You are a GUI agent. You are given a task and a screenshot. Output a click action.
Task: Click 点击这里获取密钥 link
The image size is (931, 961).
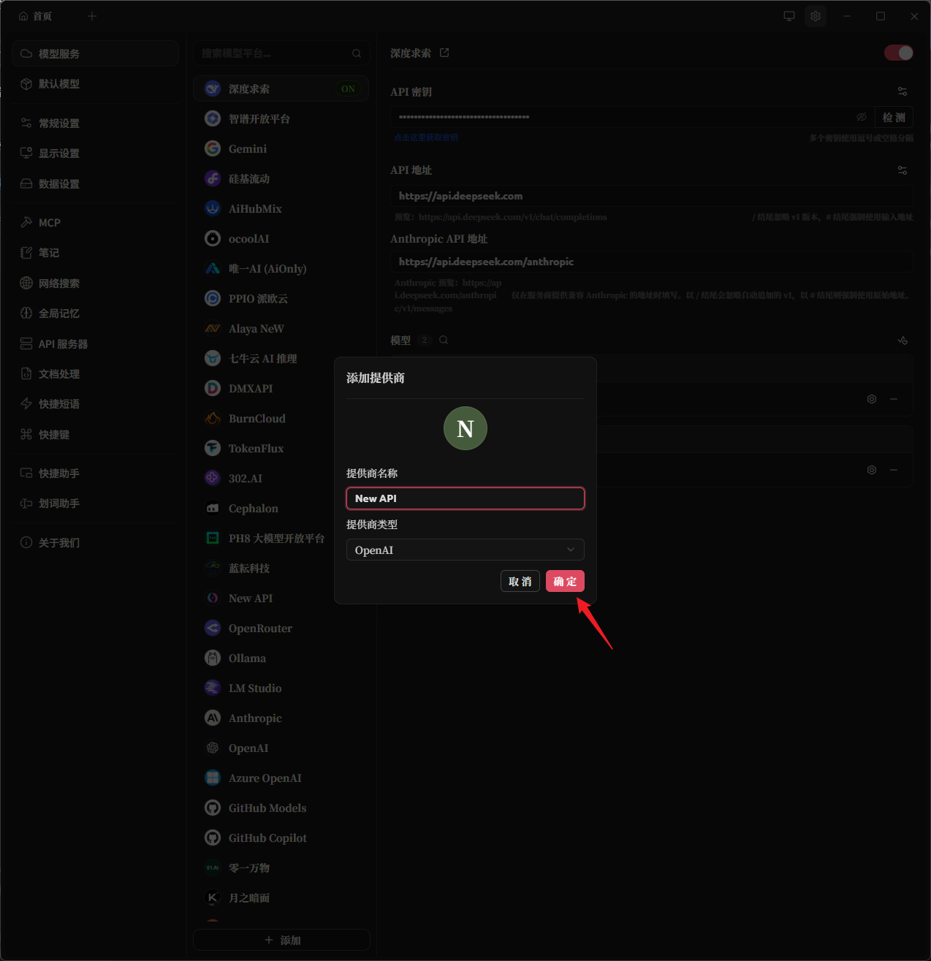(426, 137)
